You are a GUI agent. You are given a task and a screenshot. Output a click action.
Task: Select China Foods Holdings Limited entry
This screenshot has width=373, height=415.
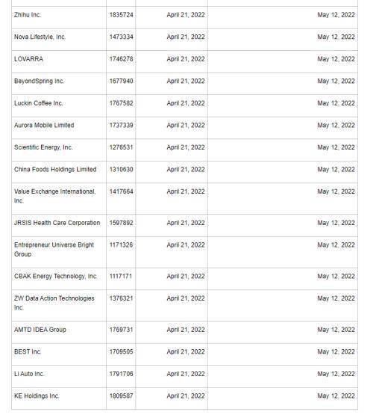pyautogui.click(x=55, y=169)
